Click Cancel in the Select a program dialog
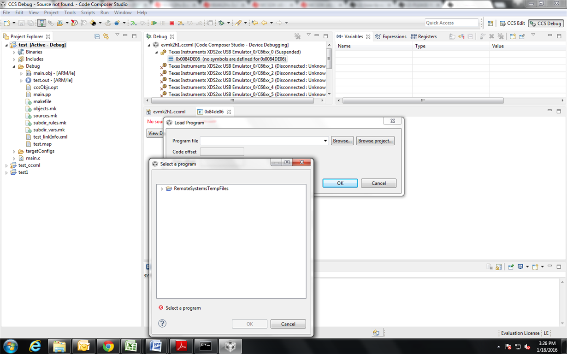Image resolution: width=567 pixels, height=354 pixels. click(288, 324)
